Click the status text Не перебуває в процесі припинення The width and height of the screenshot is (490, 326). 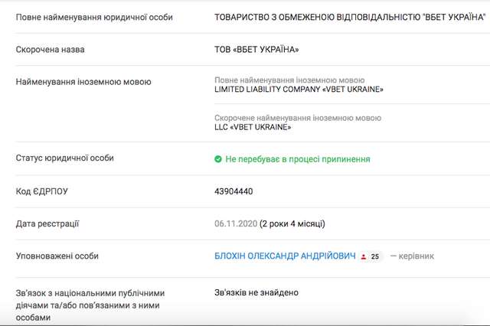(x=297, y=159)
